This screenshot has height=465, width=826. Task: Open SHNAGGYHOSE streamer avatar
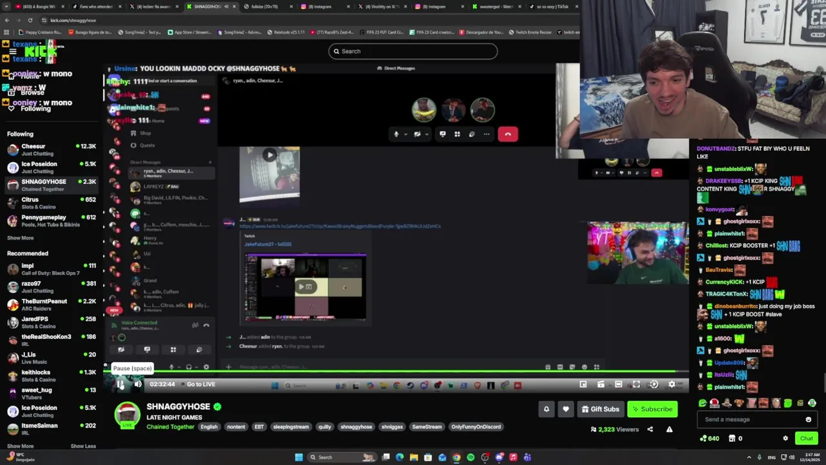pyautogui.click(x=127, y=415)
